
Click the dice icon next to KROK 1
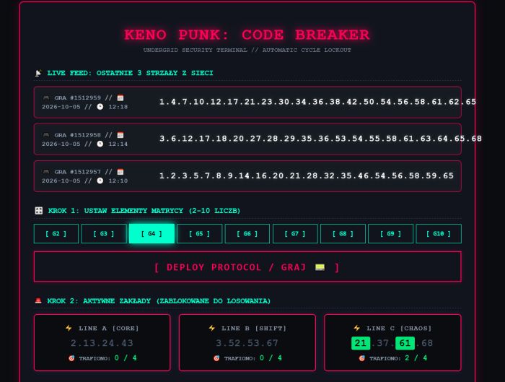[x=39, y=211]
